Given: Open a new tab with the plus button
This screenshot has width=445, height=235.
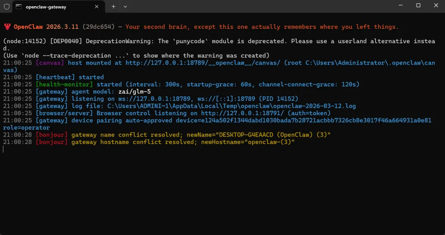Looking at the screenshot, I should [114, 7].
